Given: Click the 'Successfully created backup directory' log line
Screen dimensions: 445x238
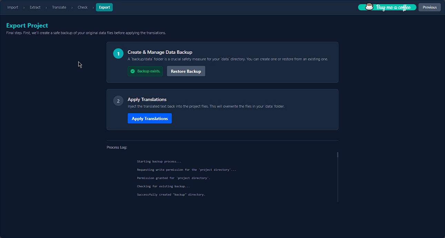Looking at the screenshot, I should point(171,195).
